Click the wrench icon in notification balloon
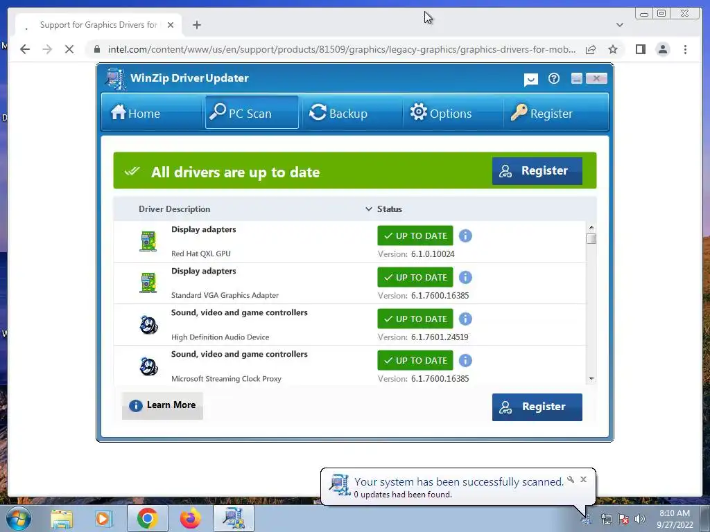710x532 pixels. click(571, 479)
